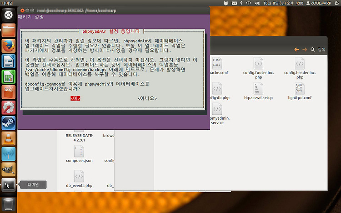Screen dimensions: 341x213
Task: Select config.footer.inc.php file
Action: click(258, 68)
